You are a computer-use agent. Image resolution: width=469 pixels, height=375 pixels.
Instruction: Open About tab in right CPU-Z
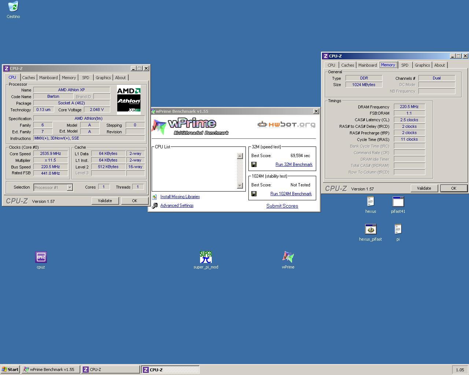440,65
